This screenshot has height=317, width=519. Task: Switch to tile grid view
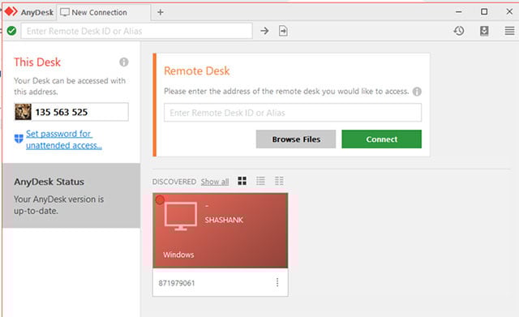[242, 181]
